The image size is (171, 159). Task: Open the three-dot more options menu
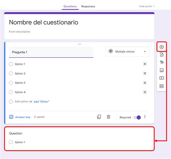[x=145, y=117]
